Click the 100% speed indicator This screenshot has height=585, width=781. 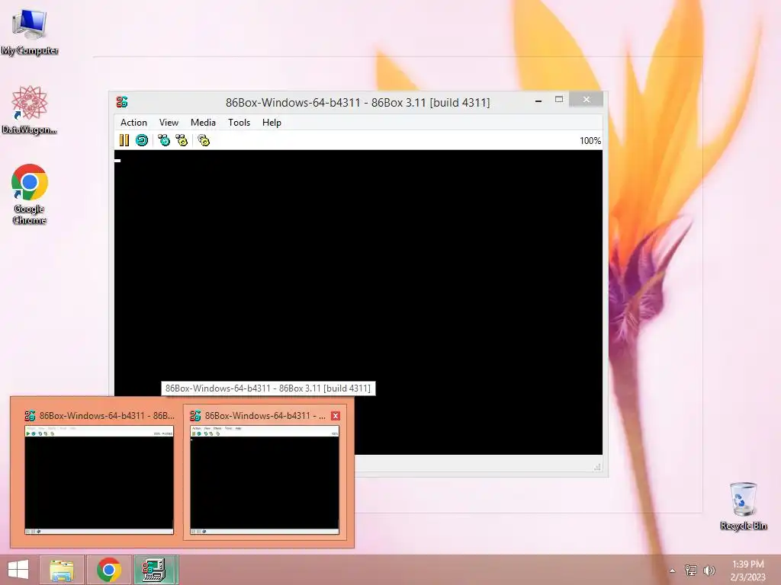pyautogui.click(x=590, y=141)
